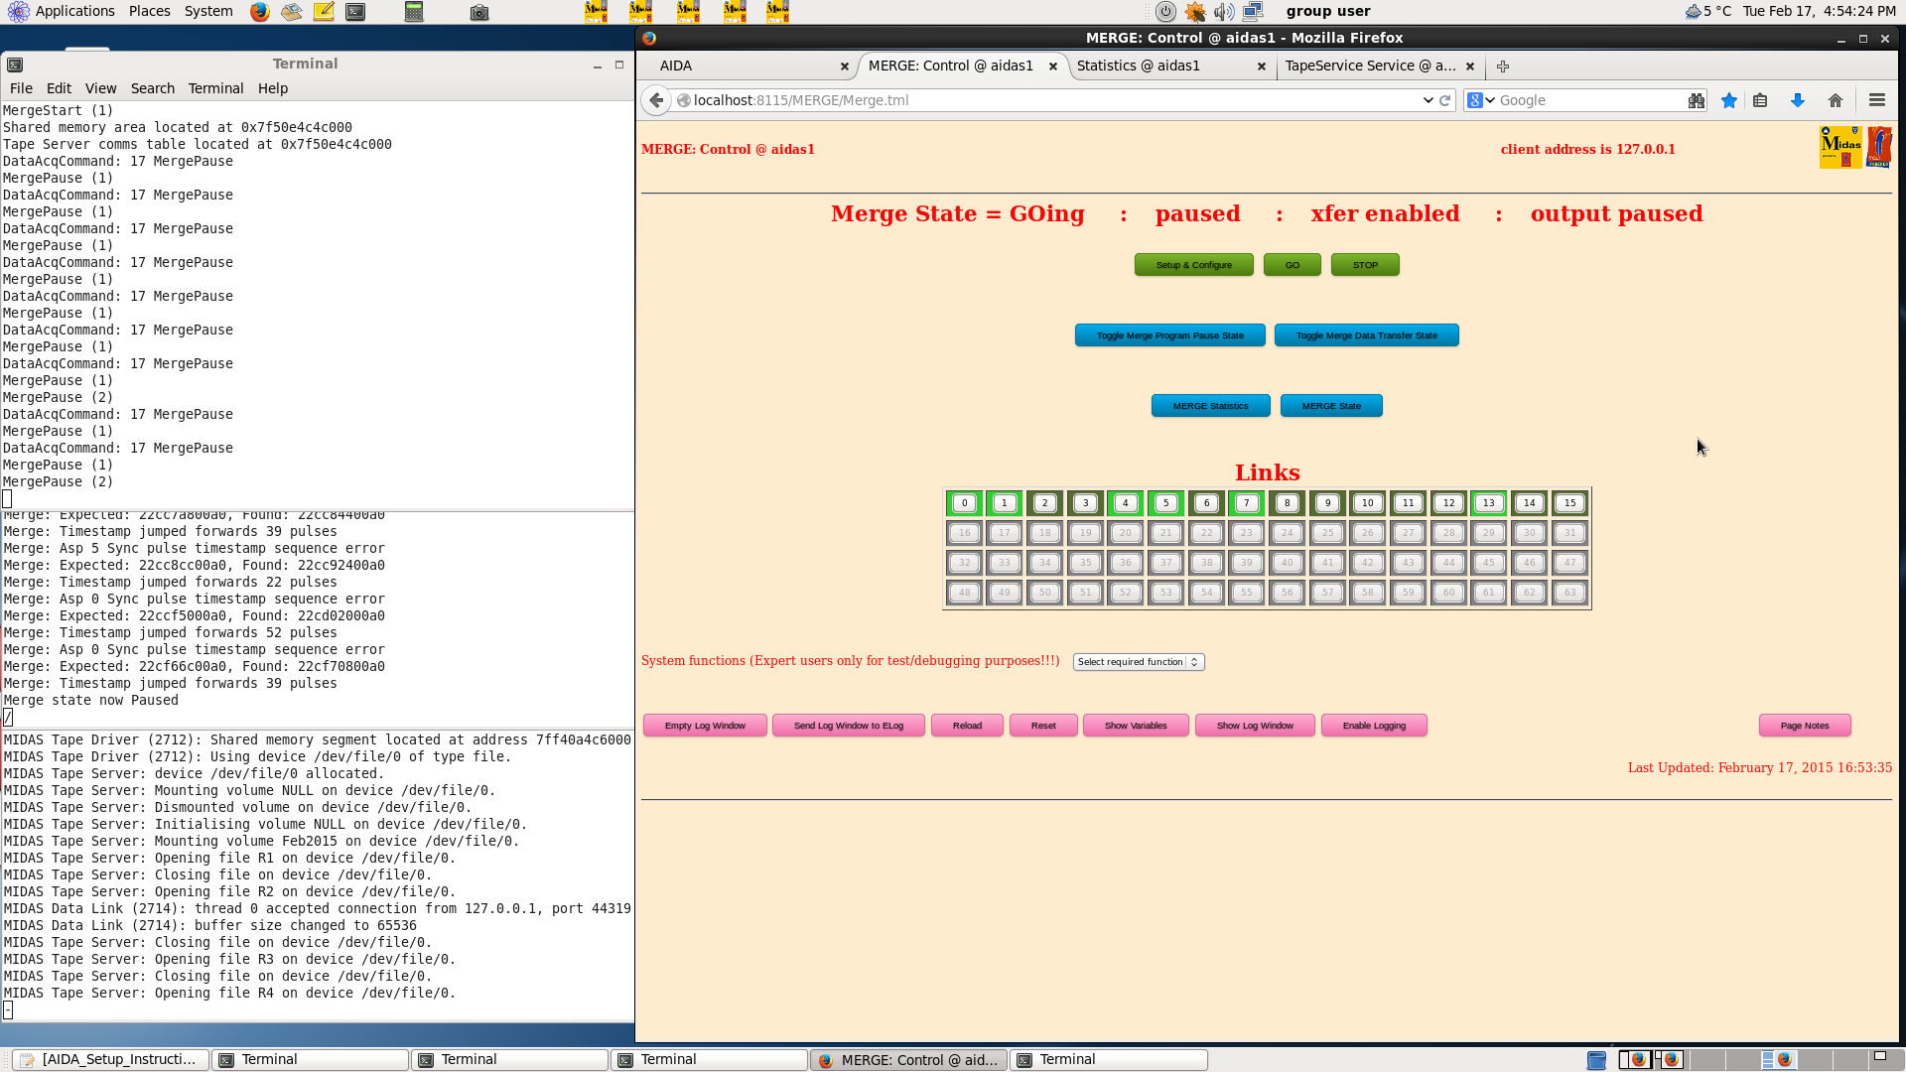Expand the URL bar history dropdown arrow
This screenshot has height=1072, width=1906.
1428,100
